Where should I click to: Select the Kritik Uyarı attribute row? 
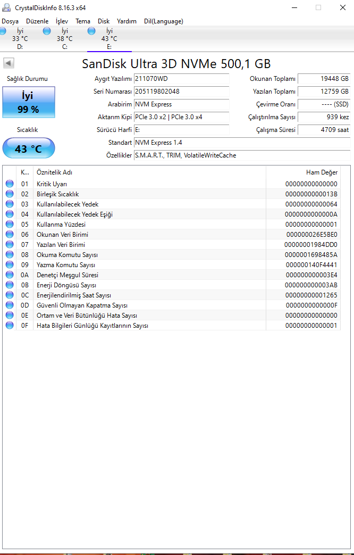[x=172, y=184]
